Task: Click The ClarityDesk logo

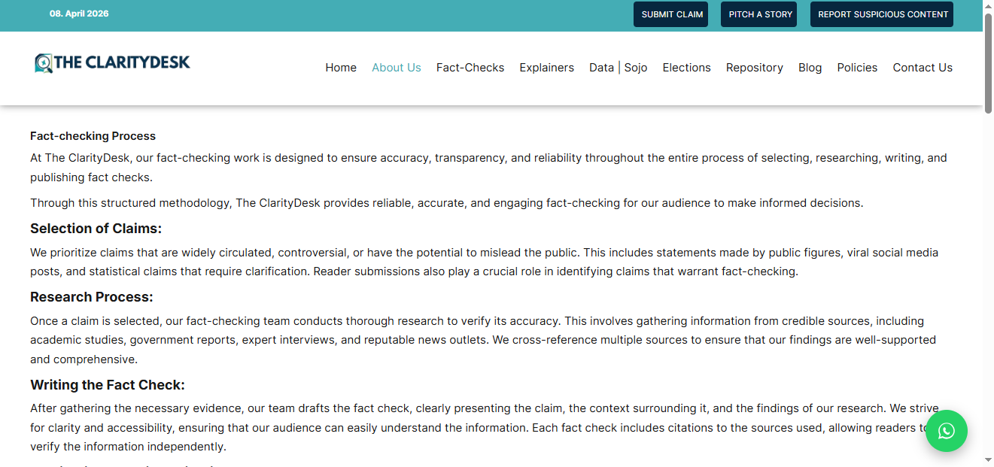Action: (113, 63)
